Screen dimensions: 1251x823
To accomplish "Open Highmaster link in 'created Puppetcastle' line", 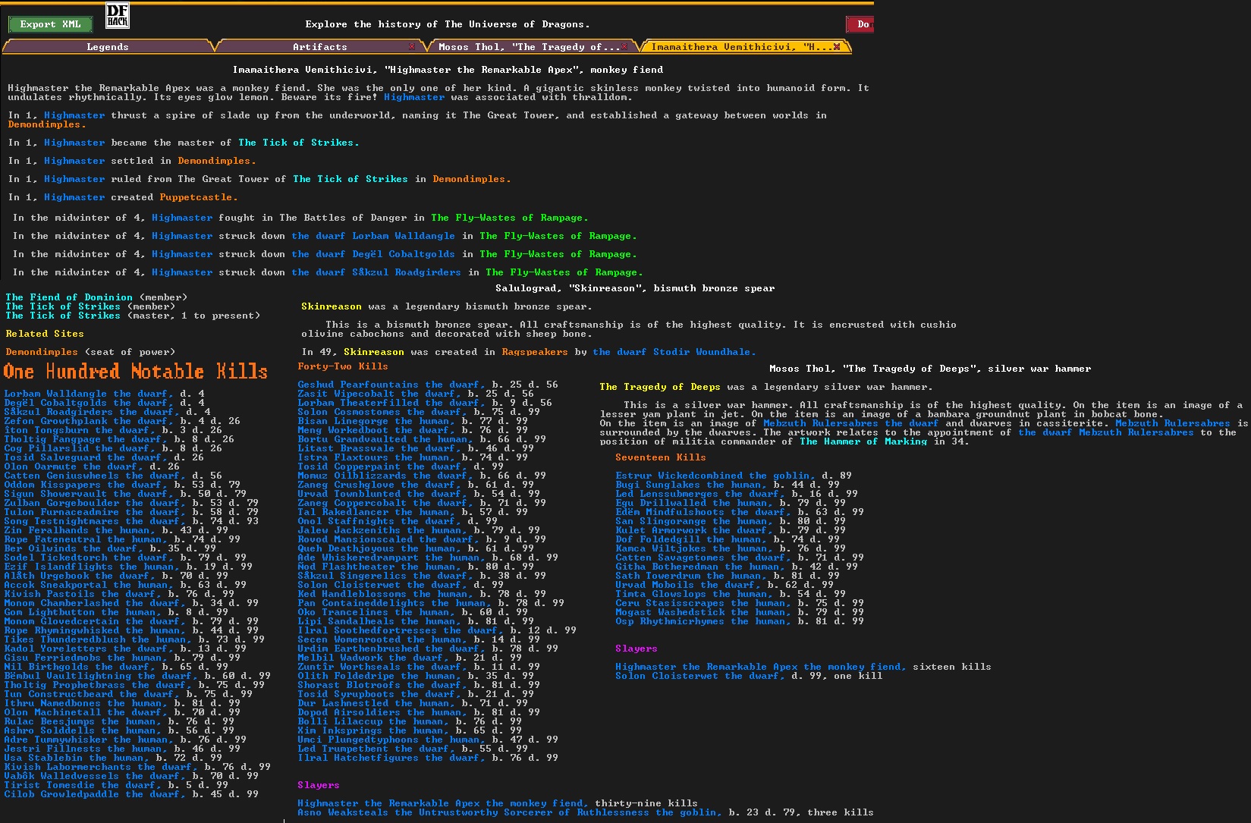I will point(74,197).
